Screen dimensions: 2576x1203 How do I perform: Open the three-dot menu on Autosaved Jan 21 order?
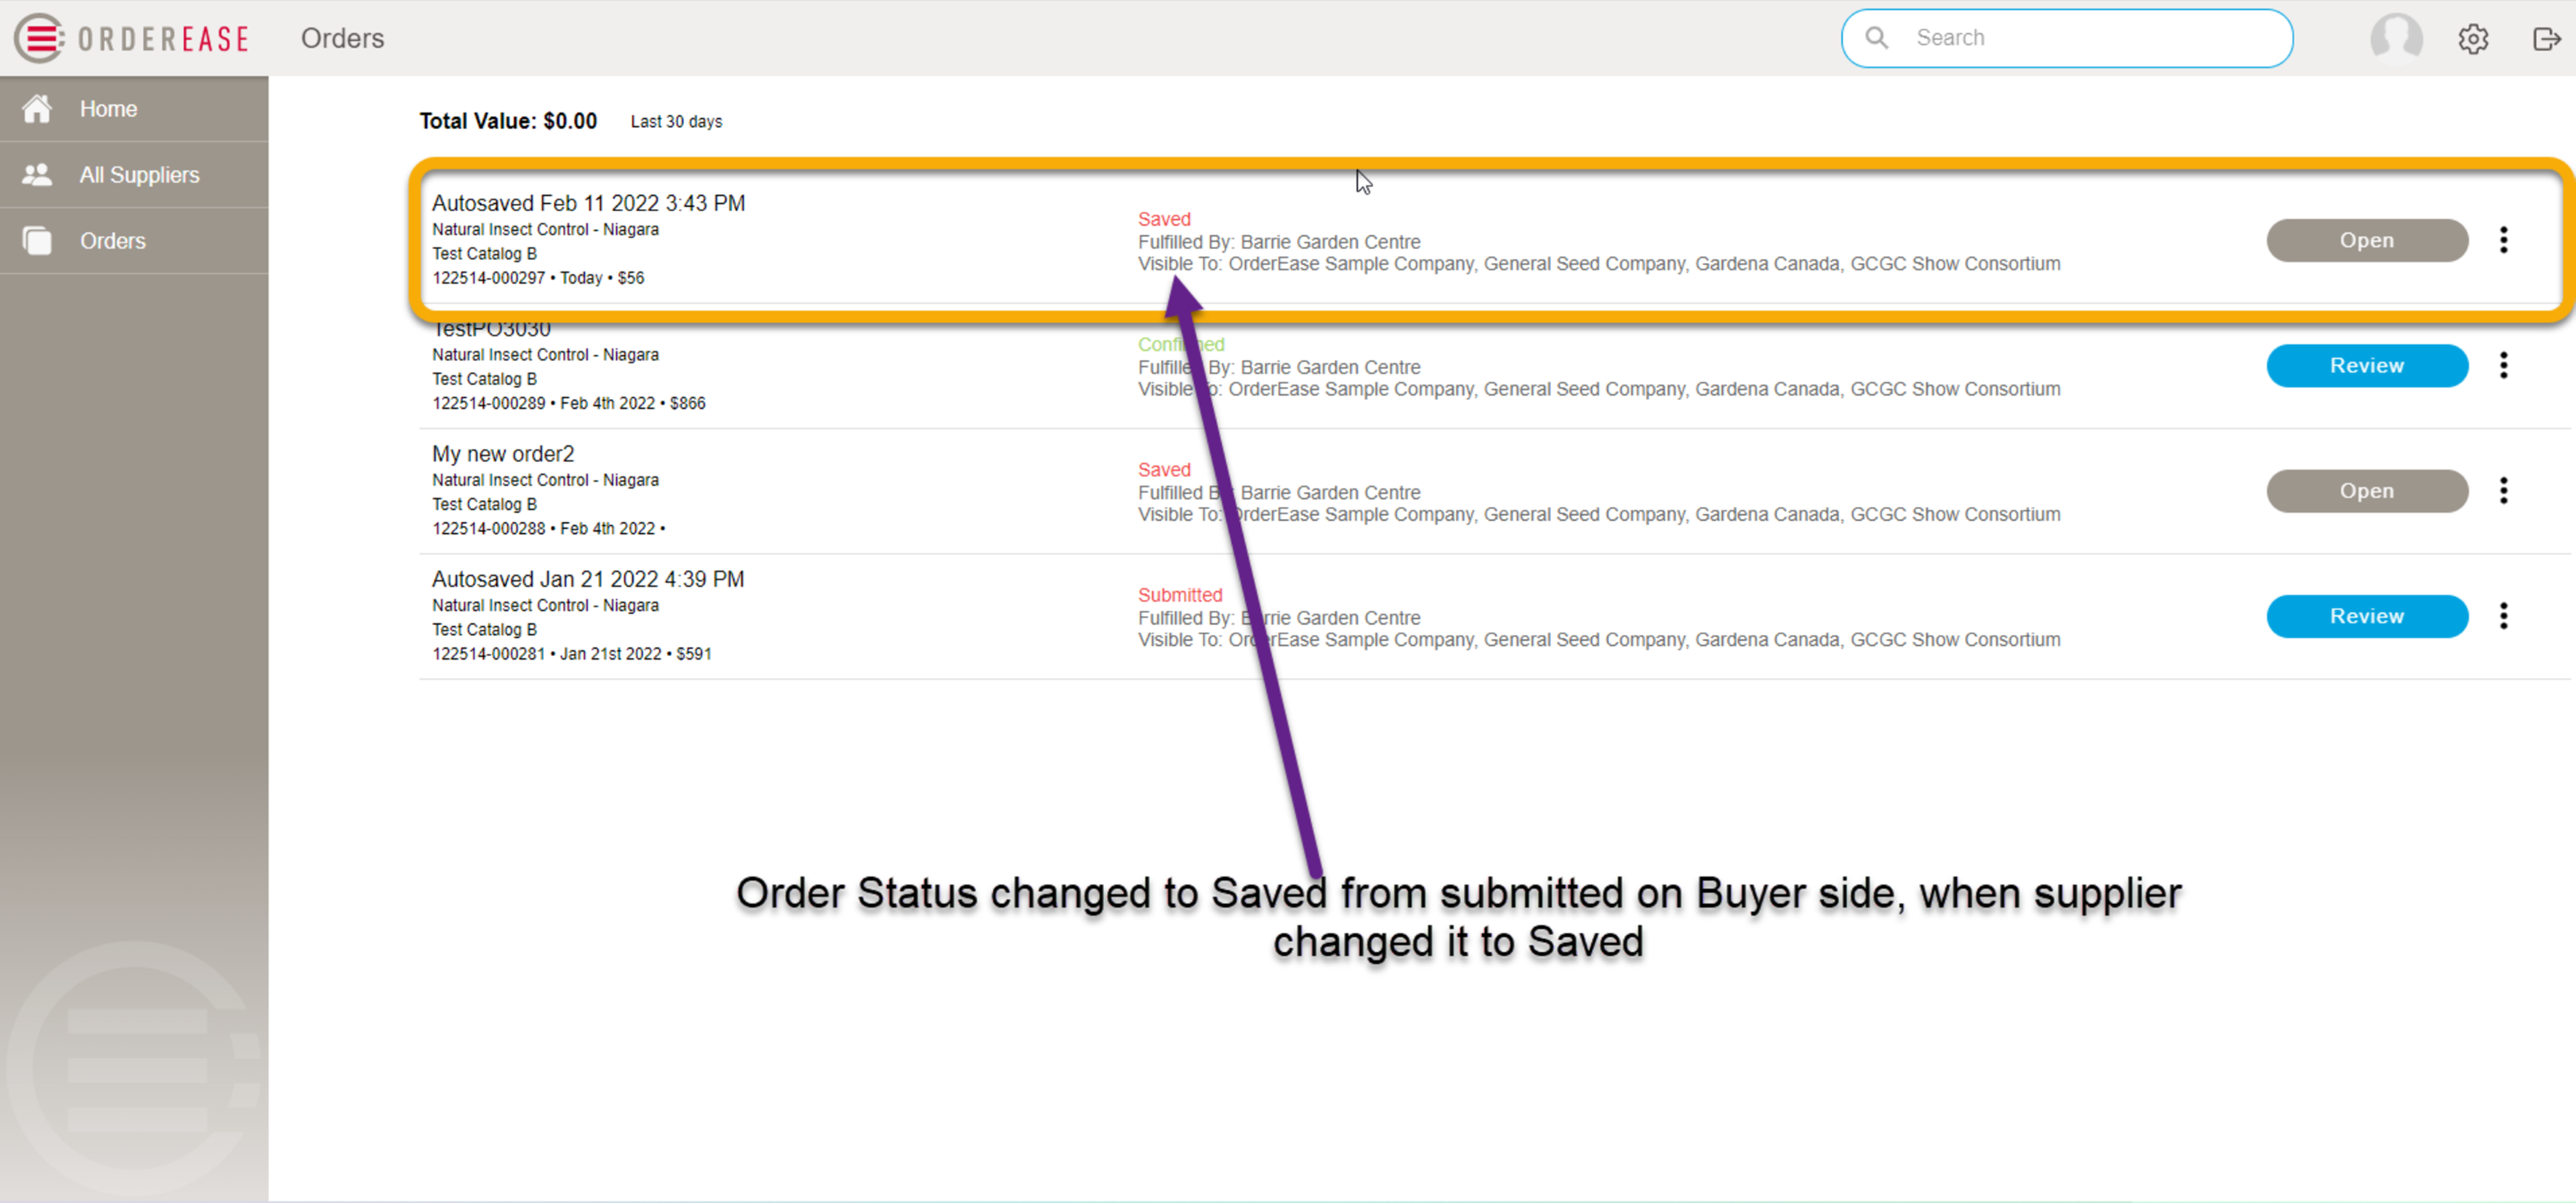coord(2504,616)
